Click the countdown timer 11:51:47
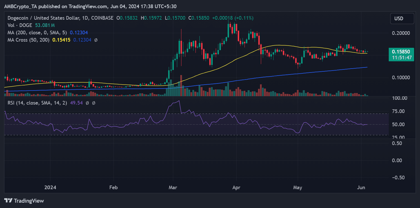Image resolution: width=420 pixels, height=208 pixels. pyautogui.click(x=402, y=58)
